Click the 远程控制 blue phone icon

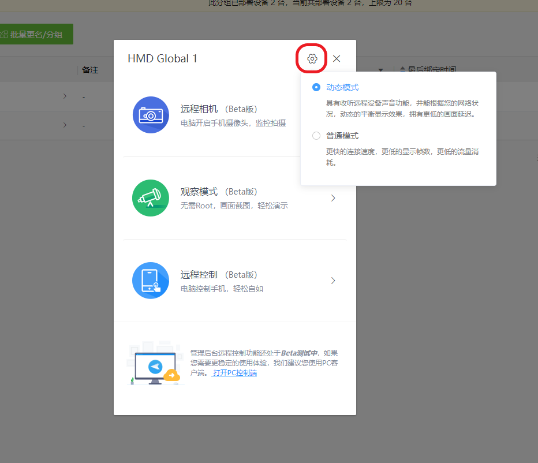click(x=151, y=281)
